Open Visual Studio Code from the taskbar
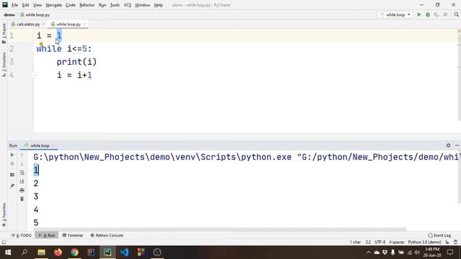Viewport: 461px width, 259px height. point(124,253)
